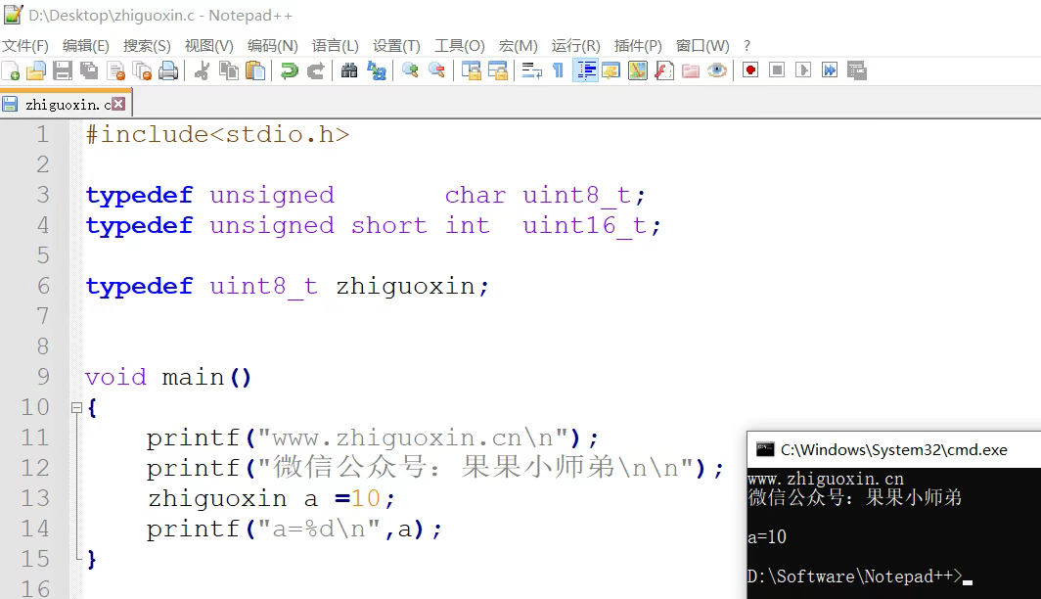The image size is (1041, 599).
Task: Click the Zoom in magnifier icon
Action: (x=411, y=70)
